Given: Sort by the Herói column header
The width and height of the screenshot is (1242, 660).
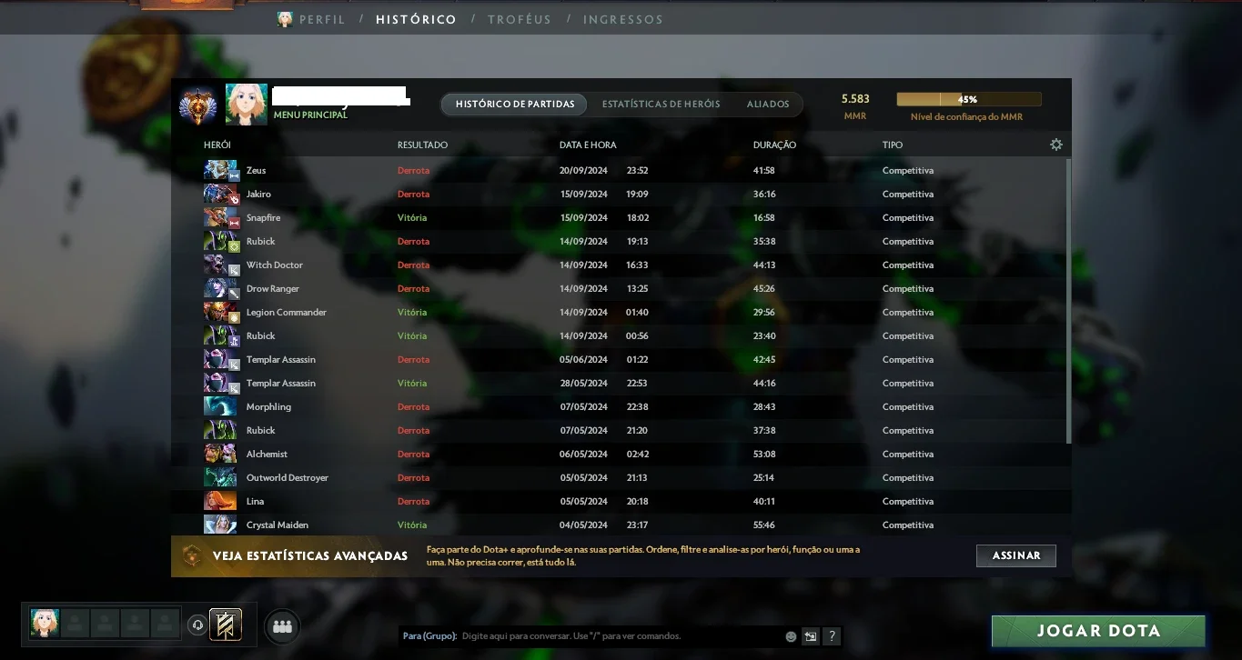Looking at the screenshot, I should point(217,145).
